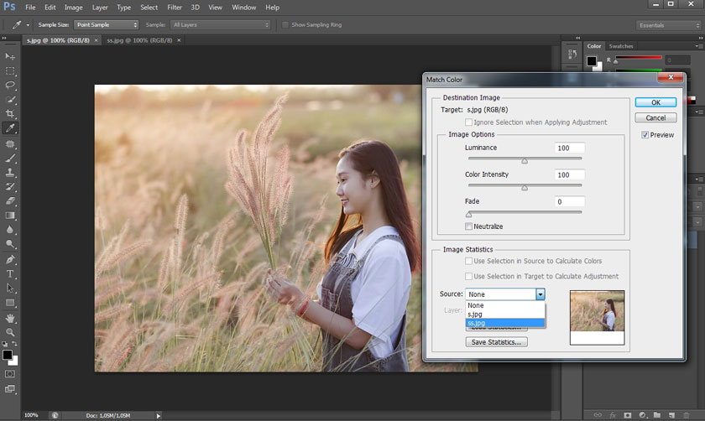
Task: Toggle the Preview checkbox
Action: coord(645,134)
